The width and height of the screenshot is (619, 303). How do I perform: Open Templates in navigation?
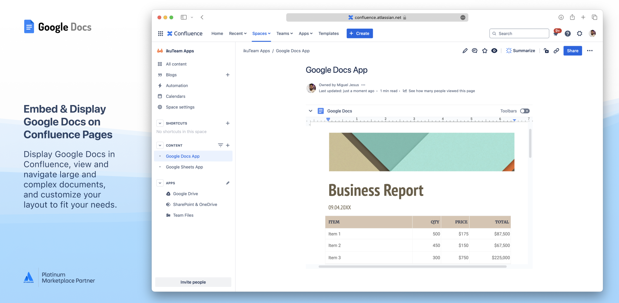tap(329, 33)
